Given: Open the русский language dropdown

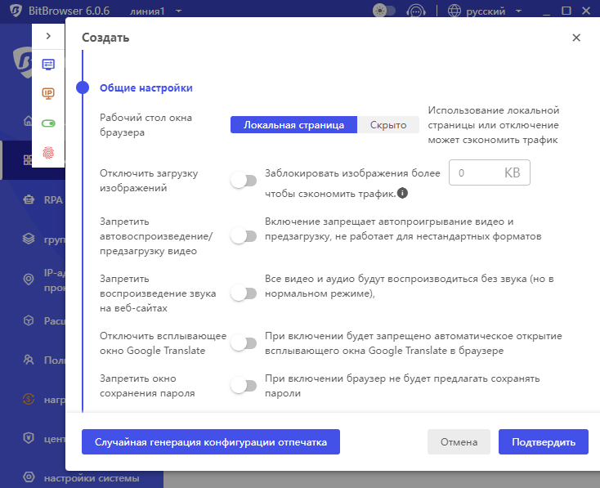Looking at the screenshot, I should point(494,11).
